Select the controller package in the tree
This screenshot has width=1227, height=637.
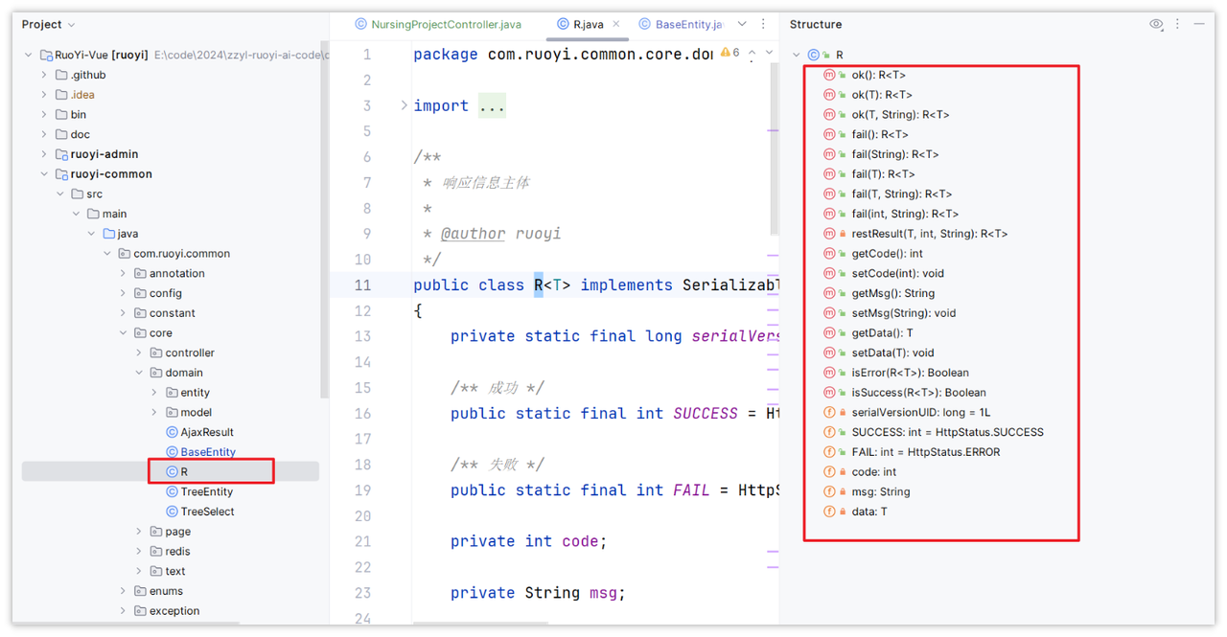(190, 353)
